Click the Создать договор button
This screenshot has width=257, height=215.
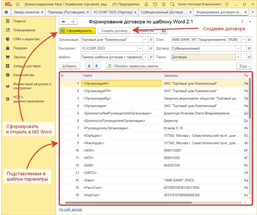[114, 31]
